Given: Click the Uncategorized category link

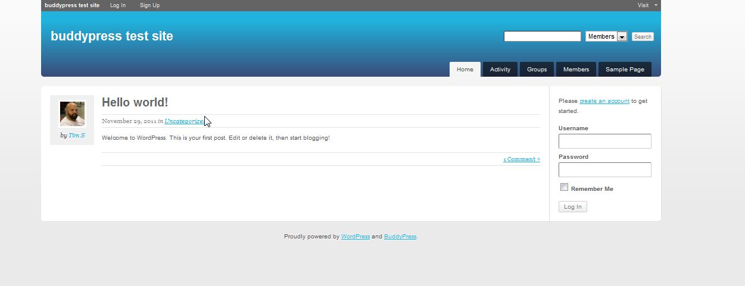Looking at the screenshot, I should [184, 121].
